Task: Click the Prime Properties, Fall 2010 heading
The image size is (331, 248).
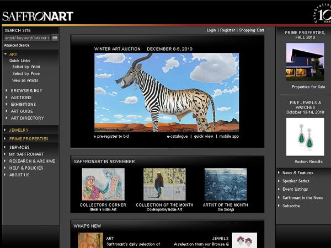Action: [305, 35]
